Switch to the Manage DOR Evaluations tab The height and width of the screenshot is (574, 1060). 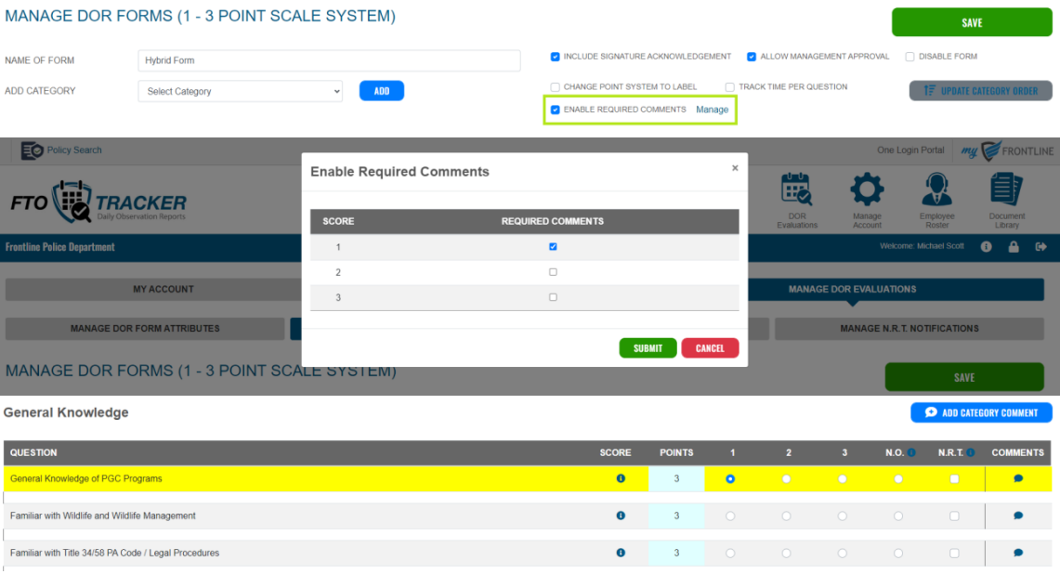pyautogui.click(x=852, y=289)
